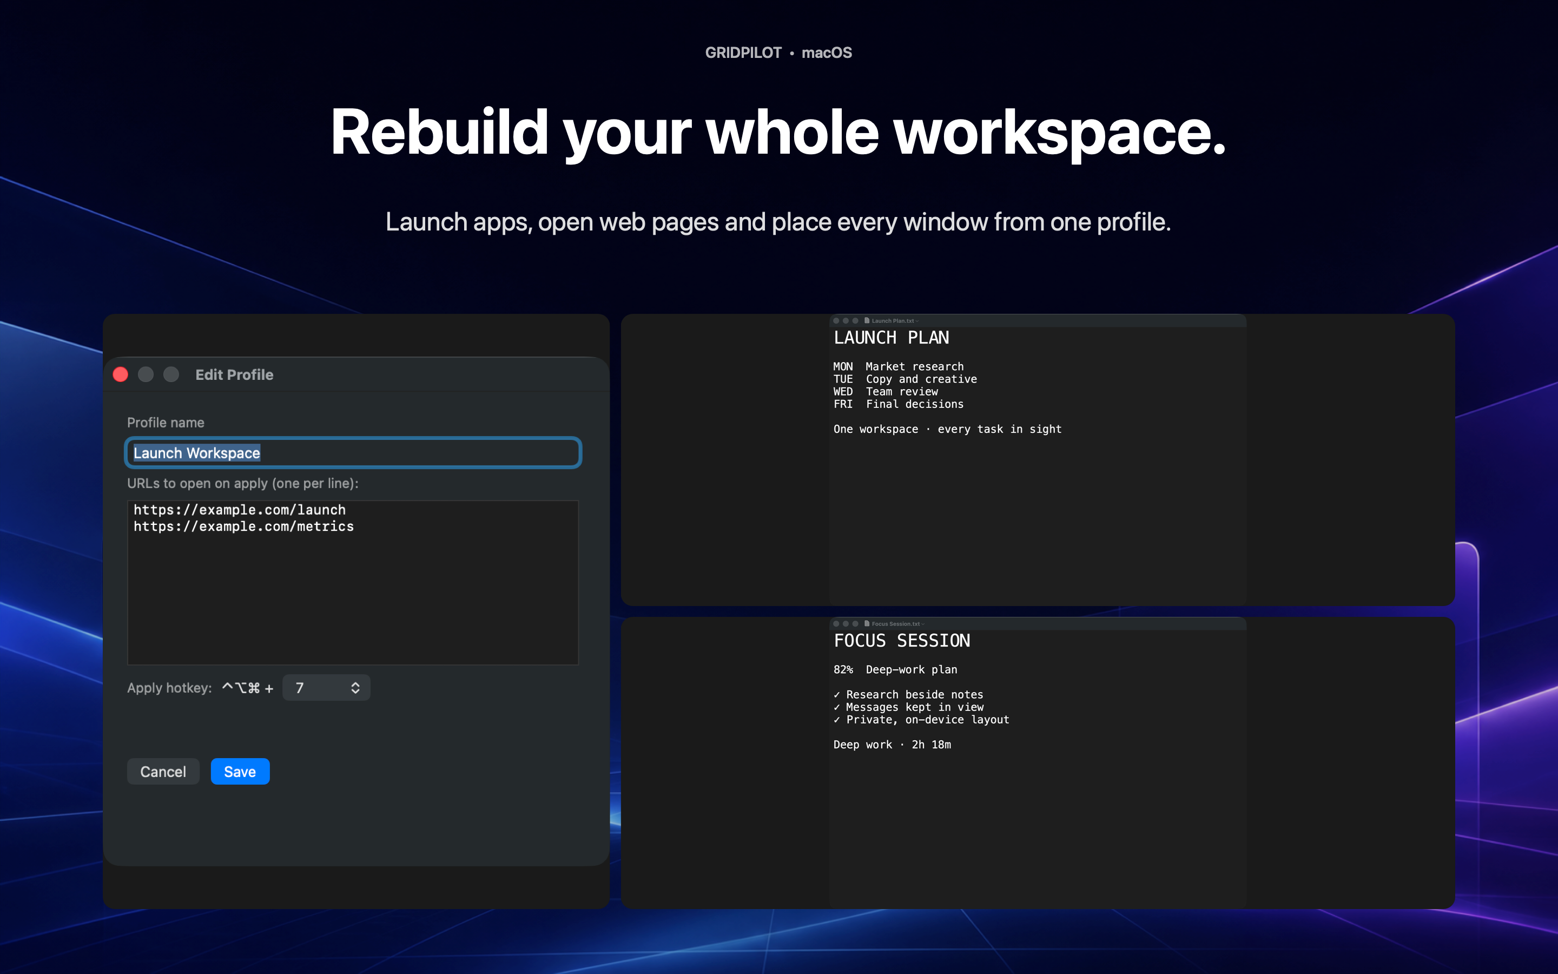Click the 'WED Team review' line
This screenshot has width=1558, height=974.
(x=885, y=392)
